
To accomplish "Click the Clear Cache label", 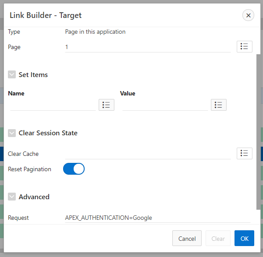I will [23, 154].
